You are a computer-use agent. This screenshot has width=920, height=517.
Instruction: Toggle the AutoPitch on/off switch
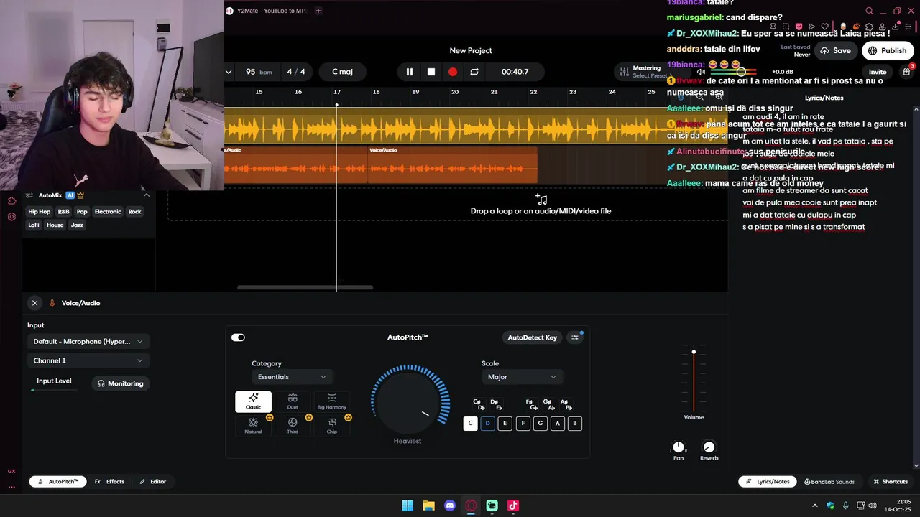pyautogui.click(x=238, y=337)
